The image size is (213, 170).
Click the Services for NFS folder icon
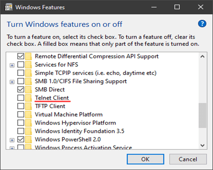pyautogui.click(x=28, y=64)
